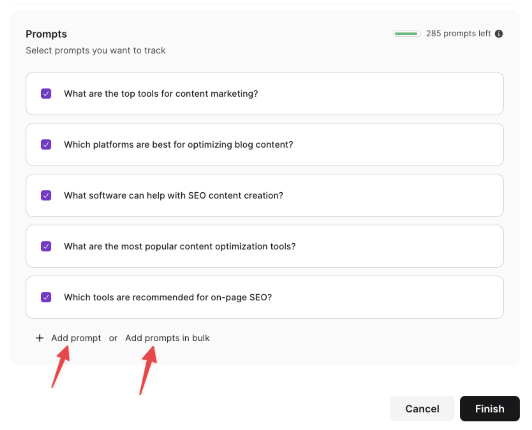Click the text 'What are the top tools for content marketing?'
The image size is (532, 430).
pos(161,94)
